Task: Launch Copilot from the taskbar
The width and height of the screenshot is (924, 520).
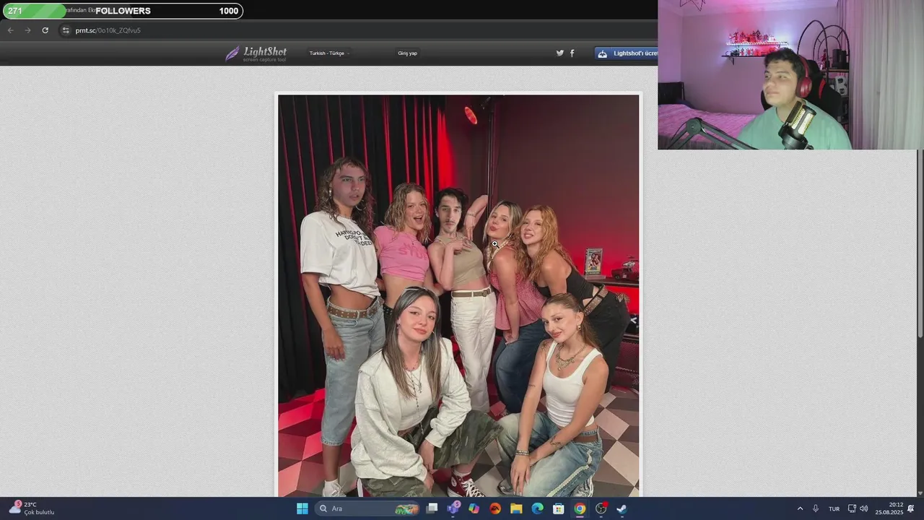Action: point(474,508)
